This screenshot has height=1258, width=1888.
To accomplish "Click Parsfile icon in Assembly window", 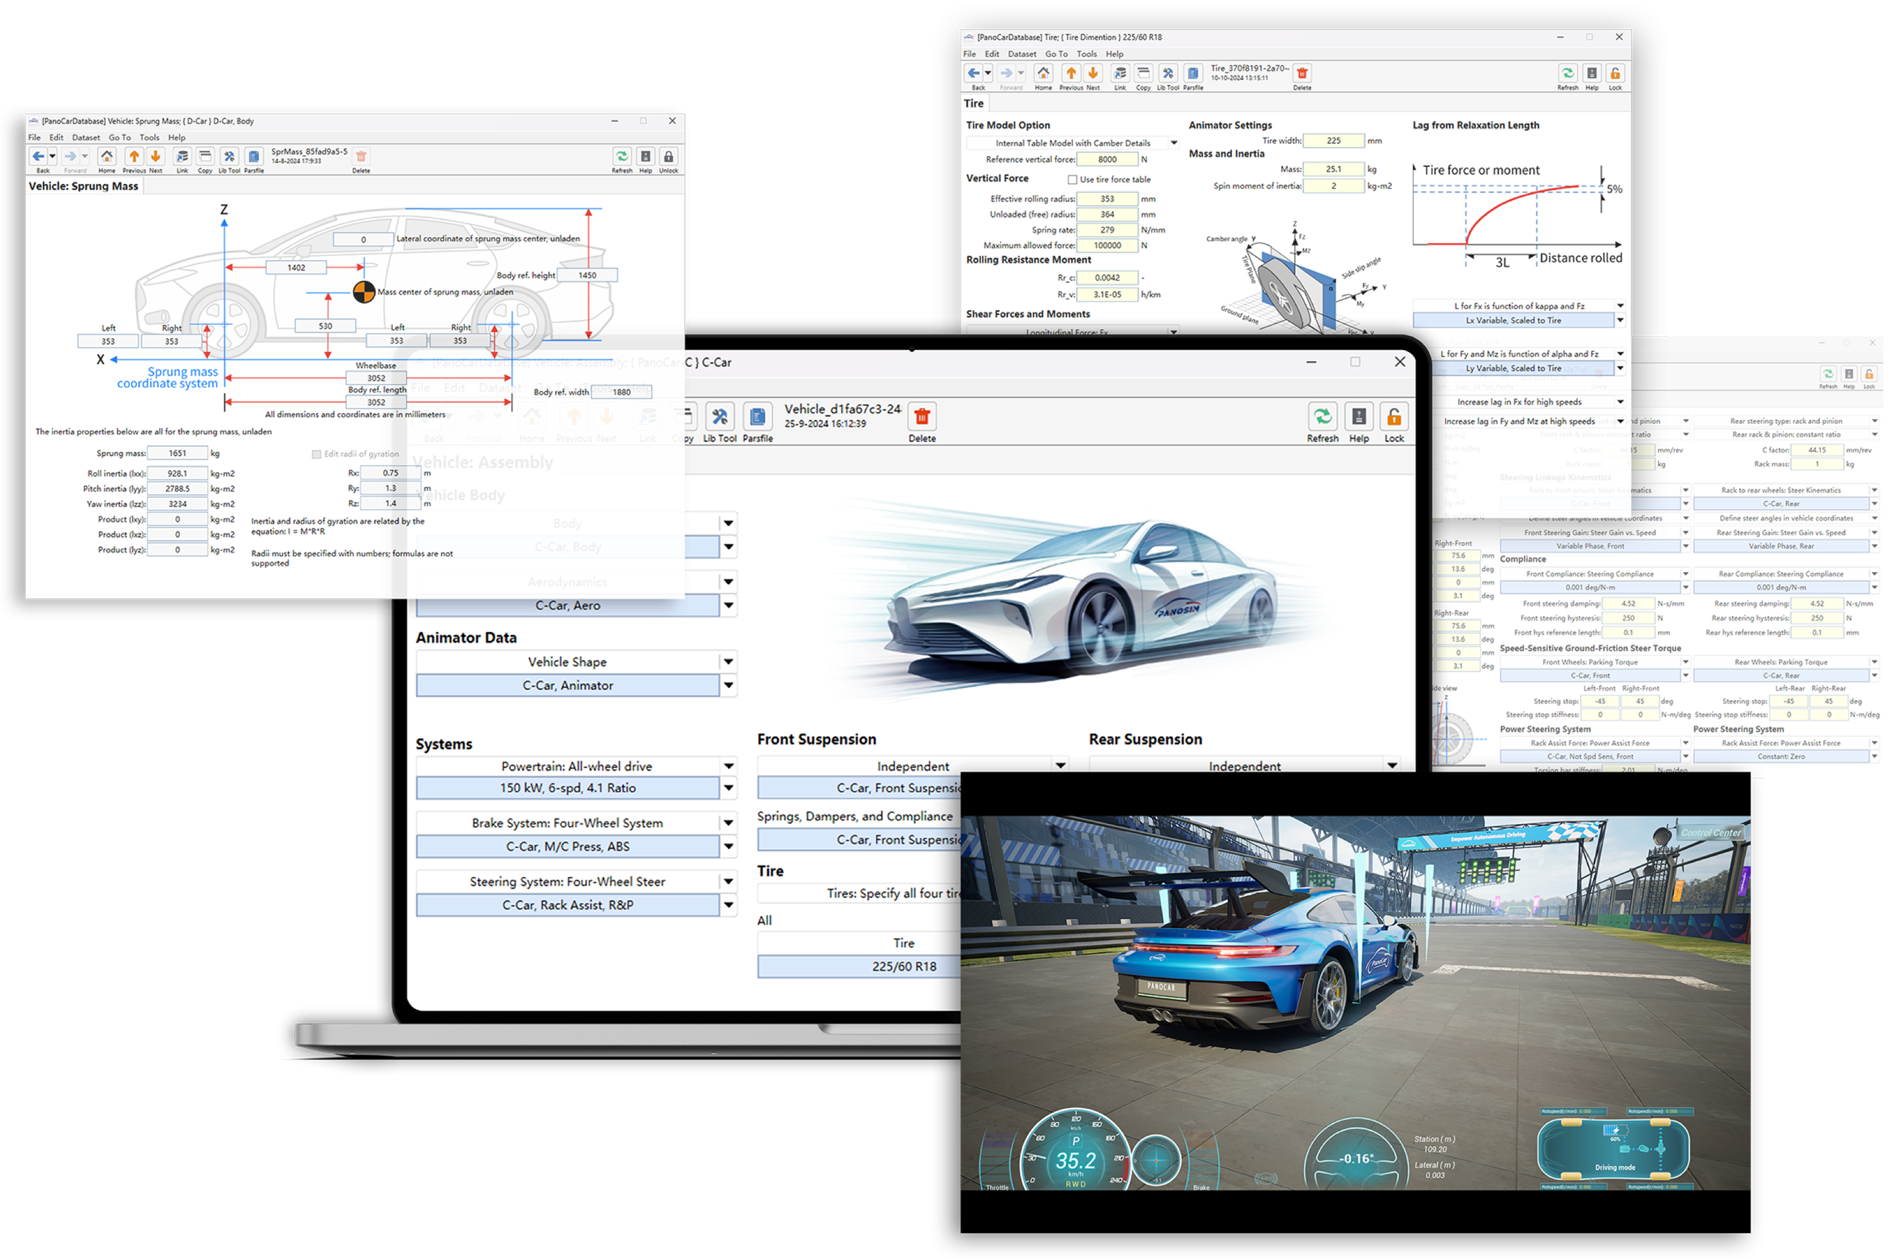I will click(x=757, y=417).
